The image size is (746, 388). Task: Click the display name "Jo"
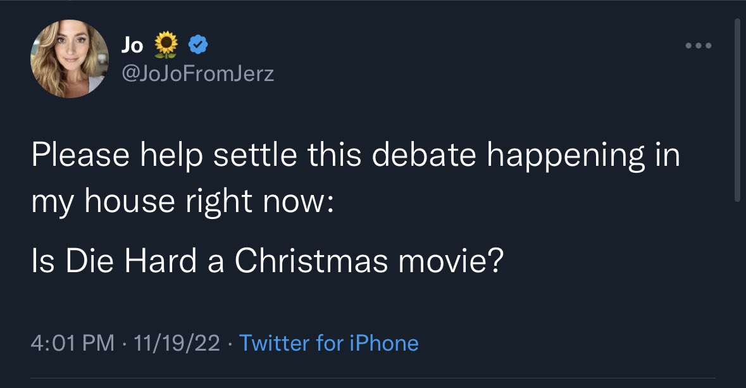pos(132,45)
